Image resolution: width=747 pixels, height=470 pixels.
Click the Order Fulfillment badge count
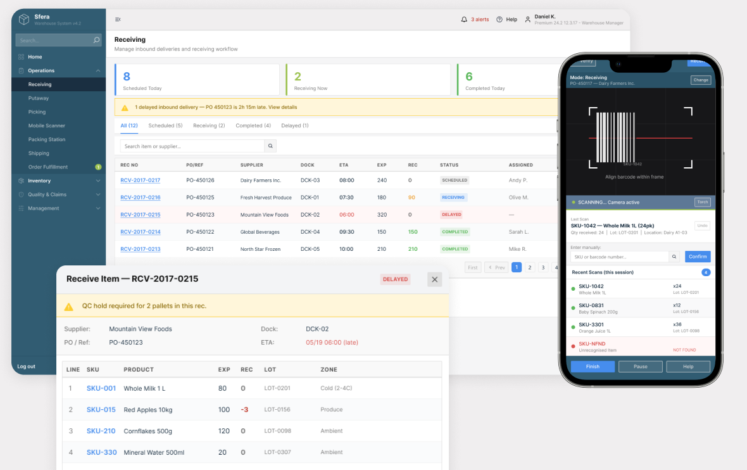click(x=98, y=167)
